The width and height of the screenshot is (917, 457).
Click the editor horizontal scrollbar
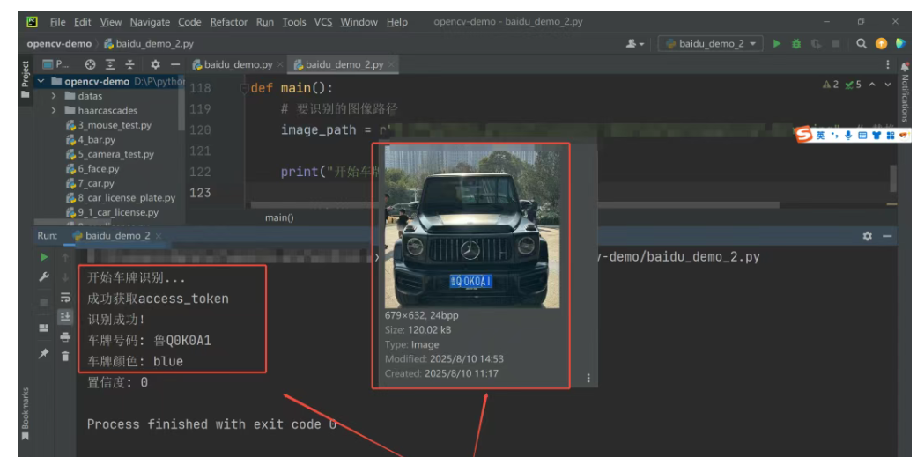pyautogui.click(x=514, y=205)
